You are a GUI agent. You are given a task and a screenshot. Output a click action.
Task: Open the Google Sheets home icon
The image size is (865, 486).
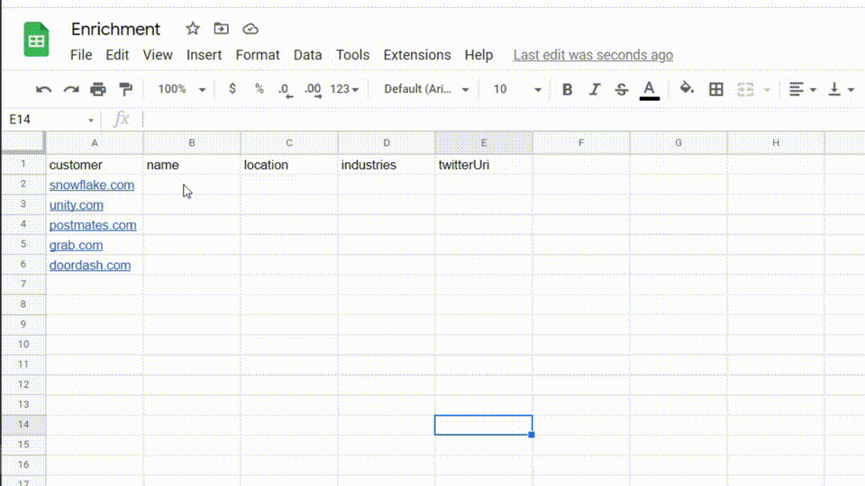pyautogui.click(x=36, y=39)
